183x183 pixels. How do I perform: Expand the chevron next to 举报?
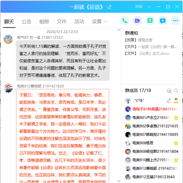pyautogui.click(x=149, y=7)
